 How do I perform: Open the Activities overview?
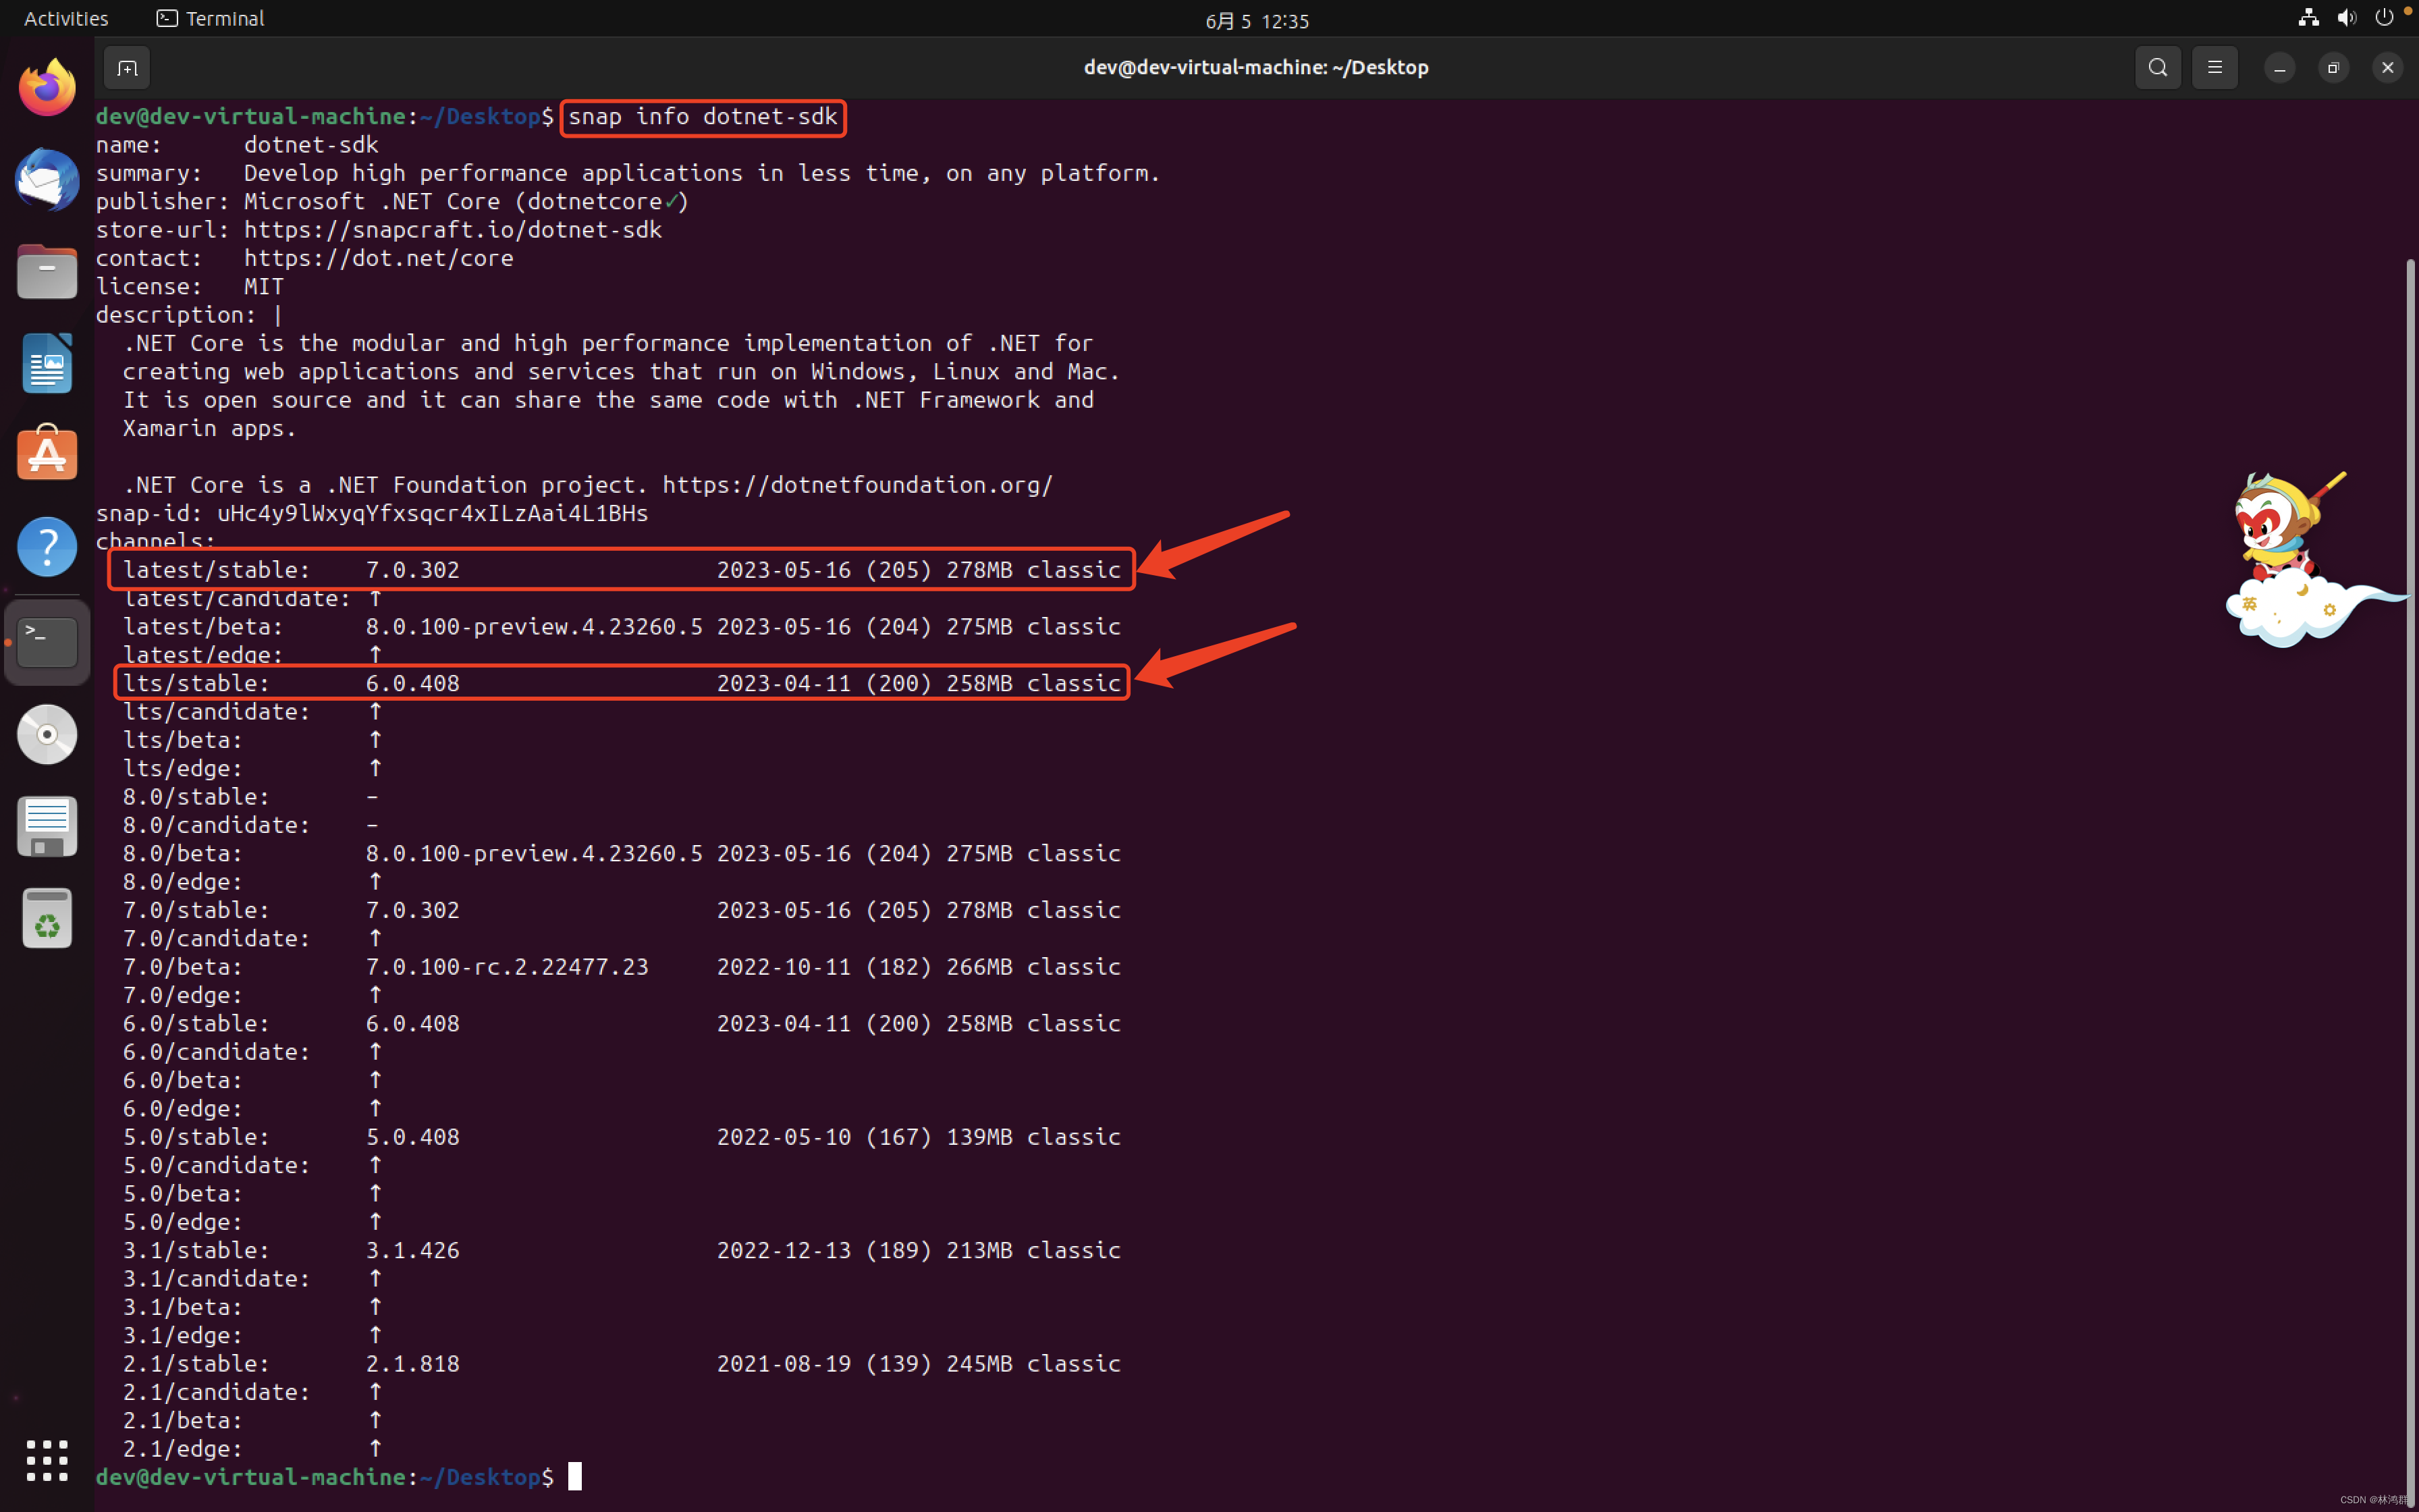click(x=65, y=17)
